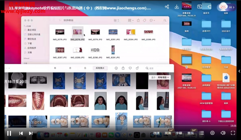
Task: Collapse the side panel with the right-edge chevron
Action: [239, 71]
